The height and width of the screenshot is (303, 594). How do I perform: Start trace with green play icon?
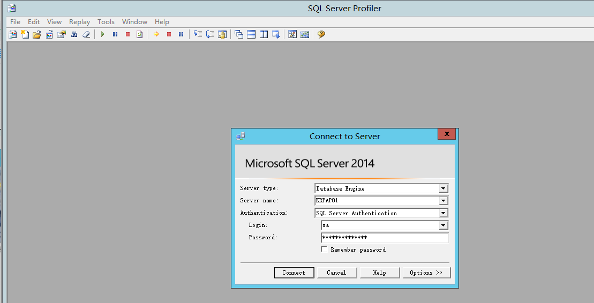(103, 34)
